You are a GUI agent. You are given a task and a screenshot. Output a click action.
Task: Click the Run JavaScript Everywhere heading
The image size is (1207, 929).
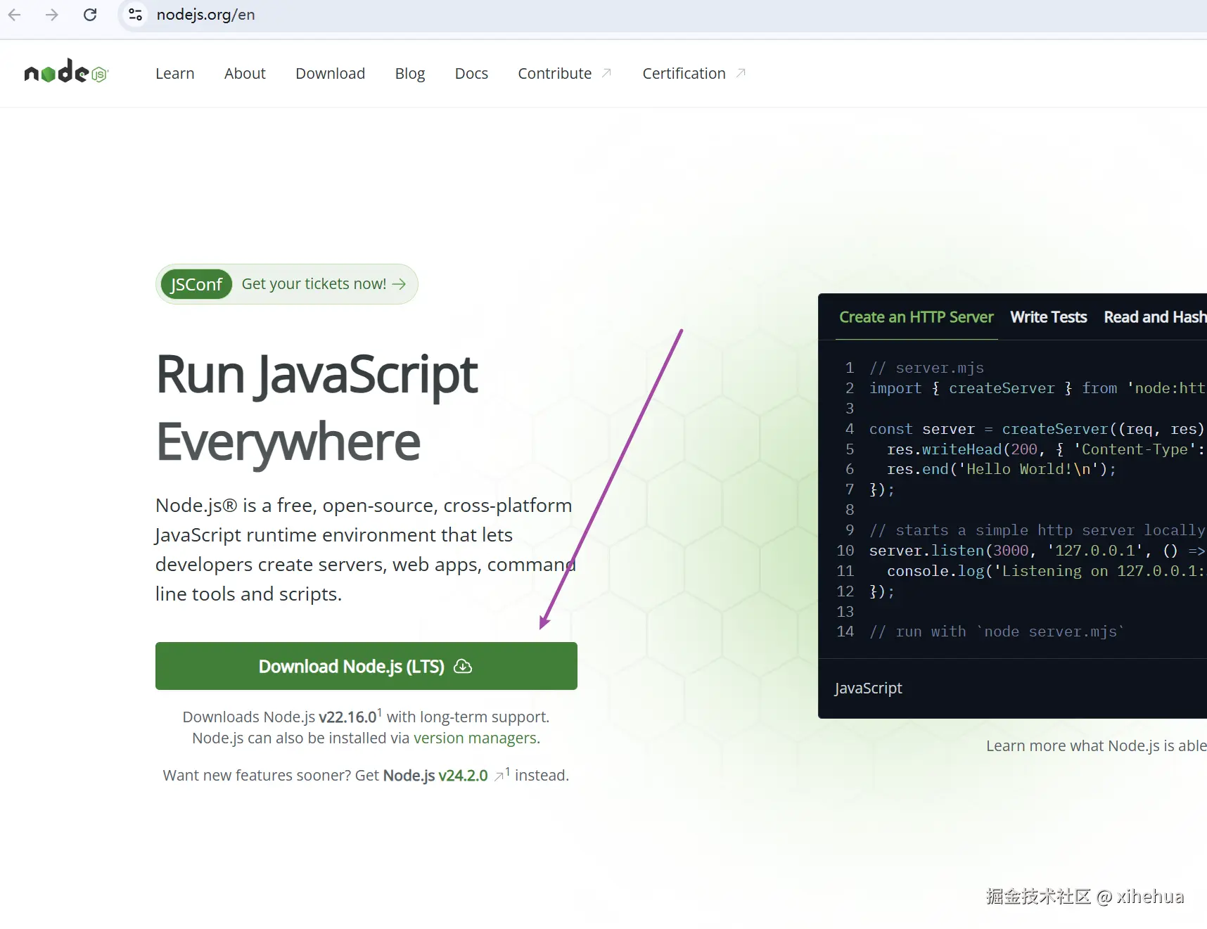click(317, 408)
